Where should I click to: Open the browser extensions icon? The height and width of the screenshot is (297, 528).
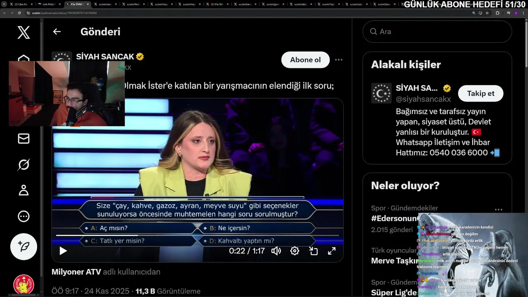[x=497, y=13]
